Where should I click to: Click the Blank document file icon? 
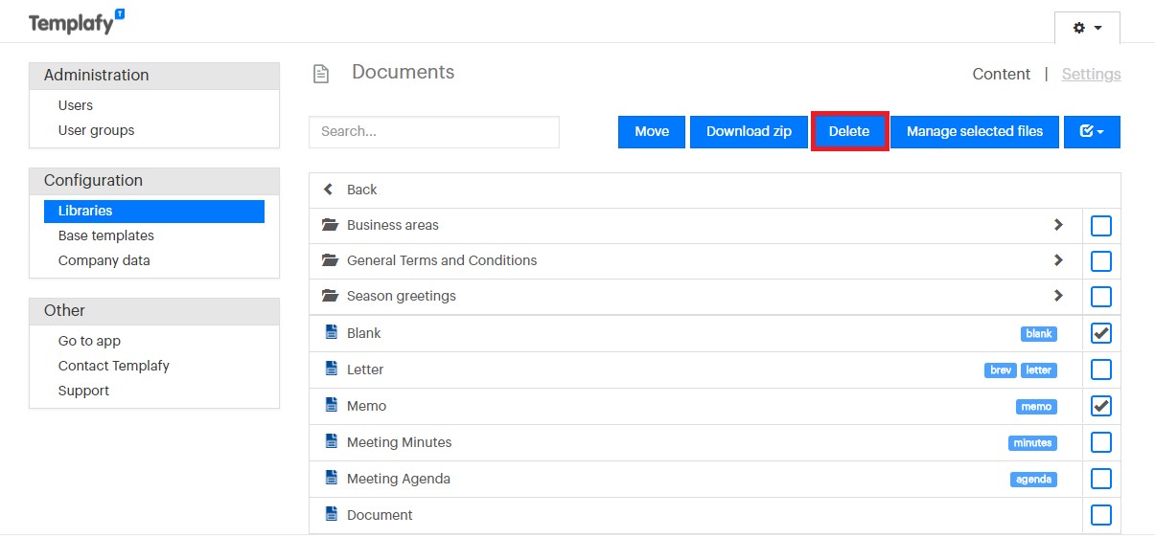(x=332, y=332)
